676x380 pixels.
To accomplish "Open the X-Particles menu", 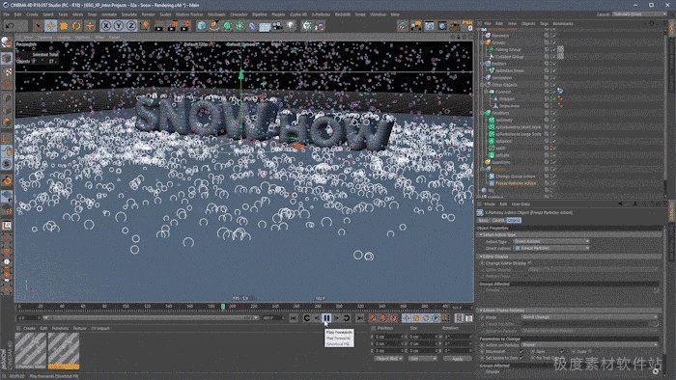I will (x=321, y=14).
